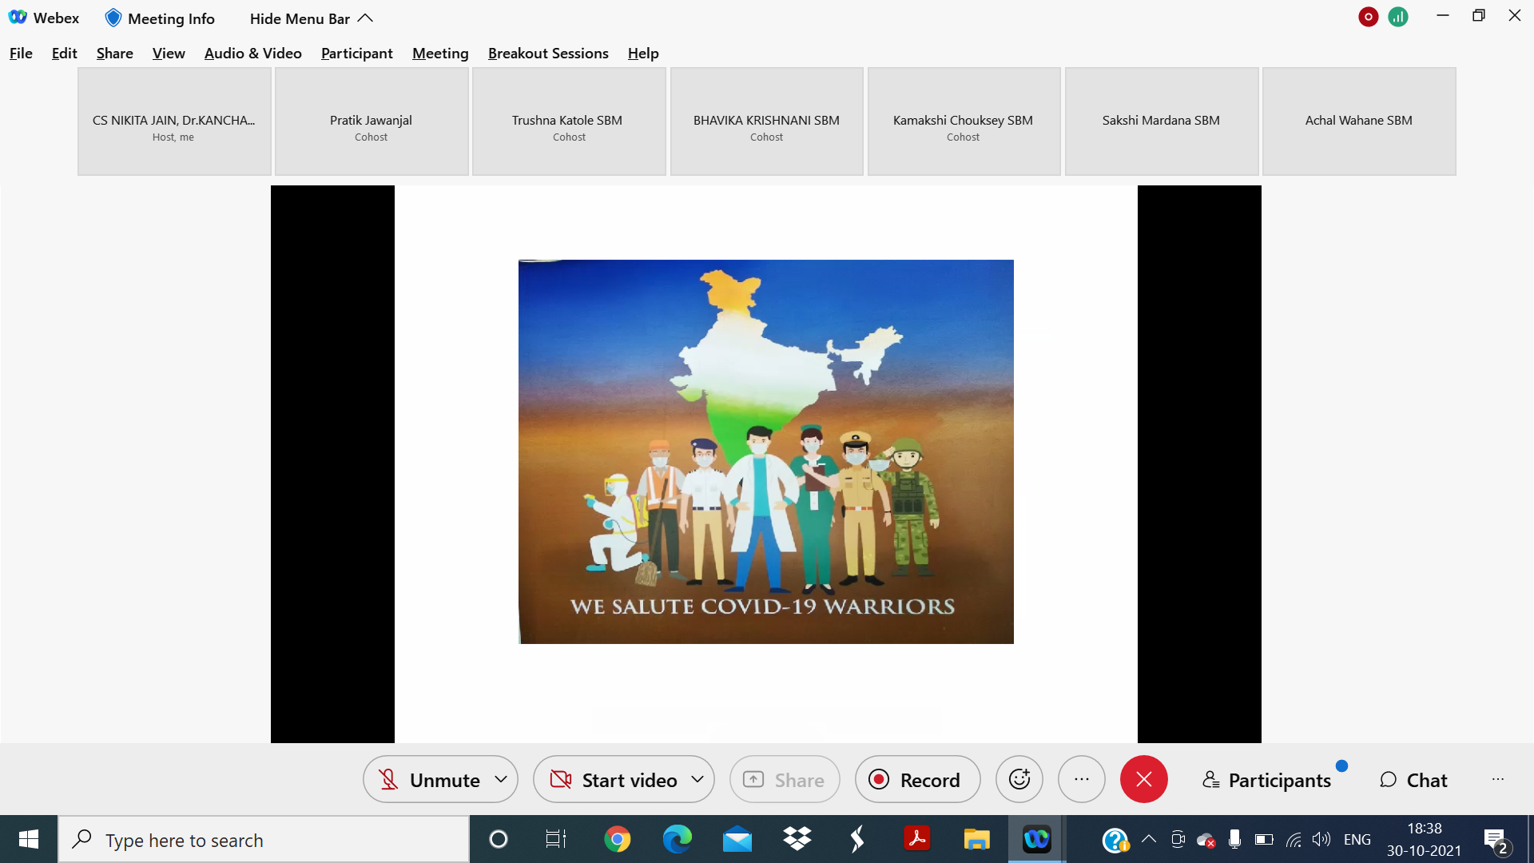Screen dimensions: 1534x863
Task: Open Meeting Info shield icon
Action: tap(113, 18)
